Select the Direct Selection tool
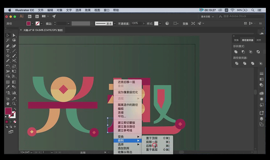Screen dimensions: 270x160 point(14,35)
